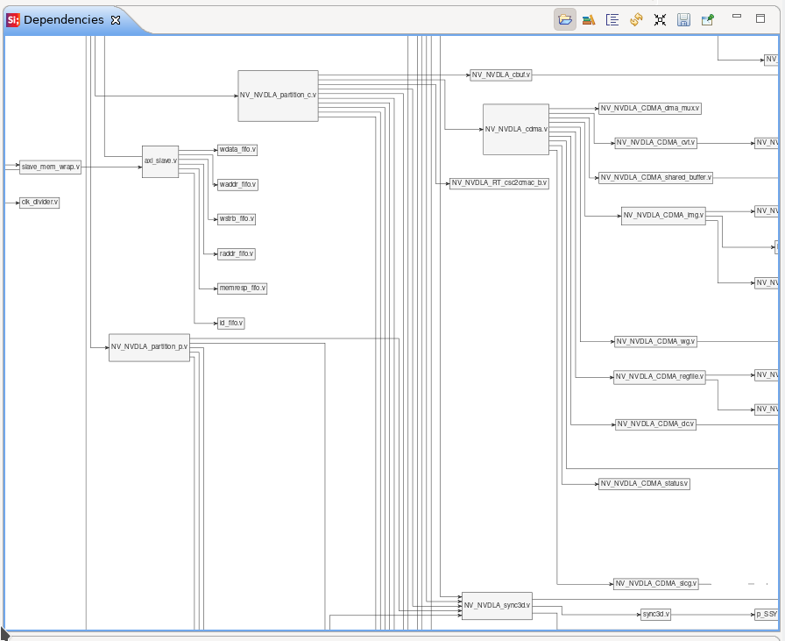This screenshot has height=641, width=785.
Task: Select the NV_NVDLA_partition_c.v block
Action: tap(278, 96)
